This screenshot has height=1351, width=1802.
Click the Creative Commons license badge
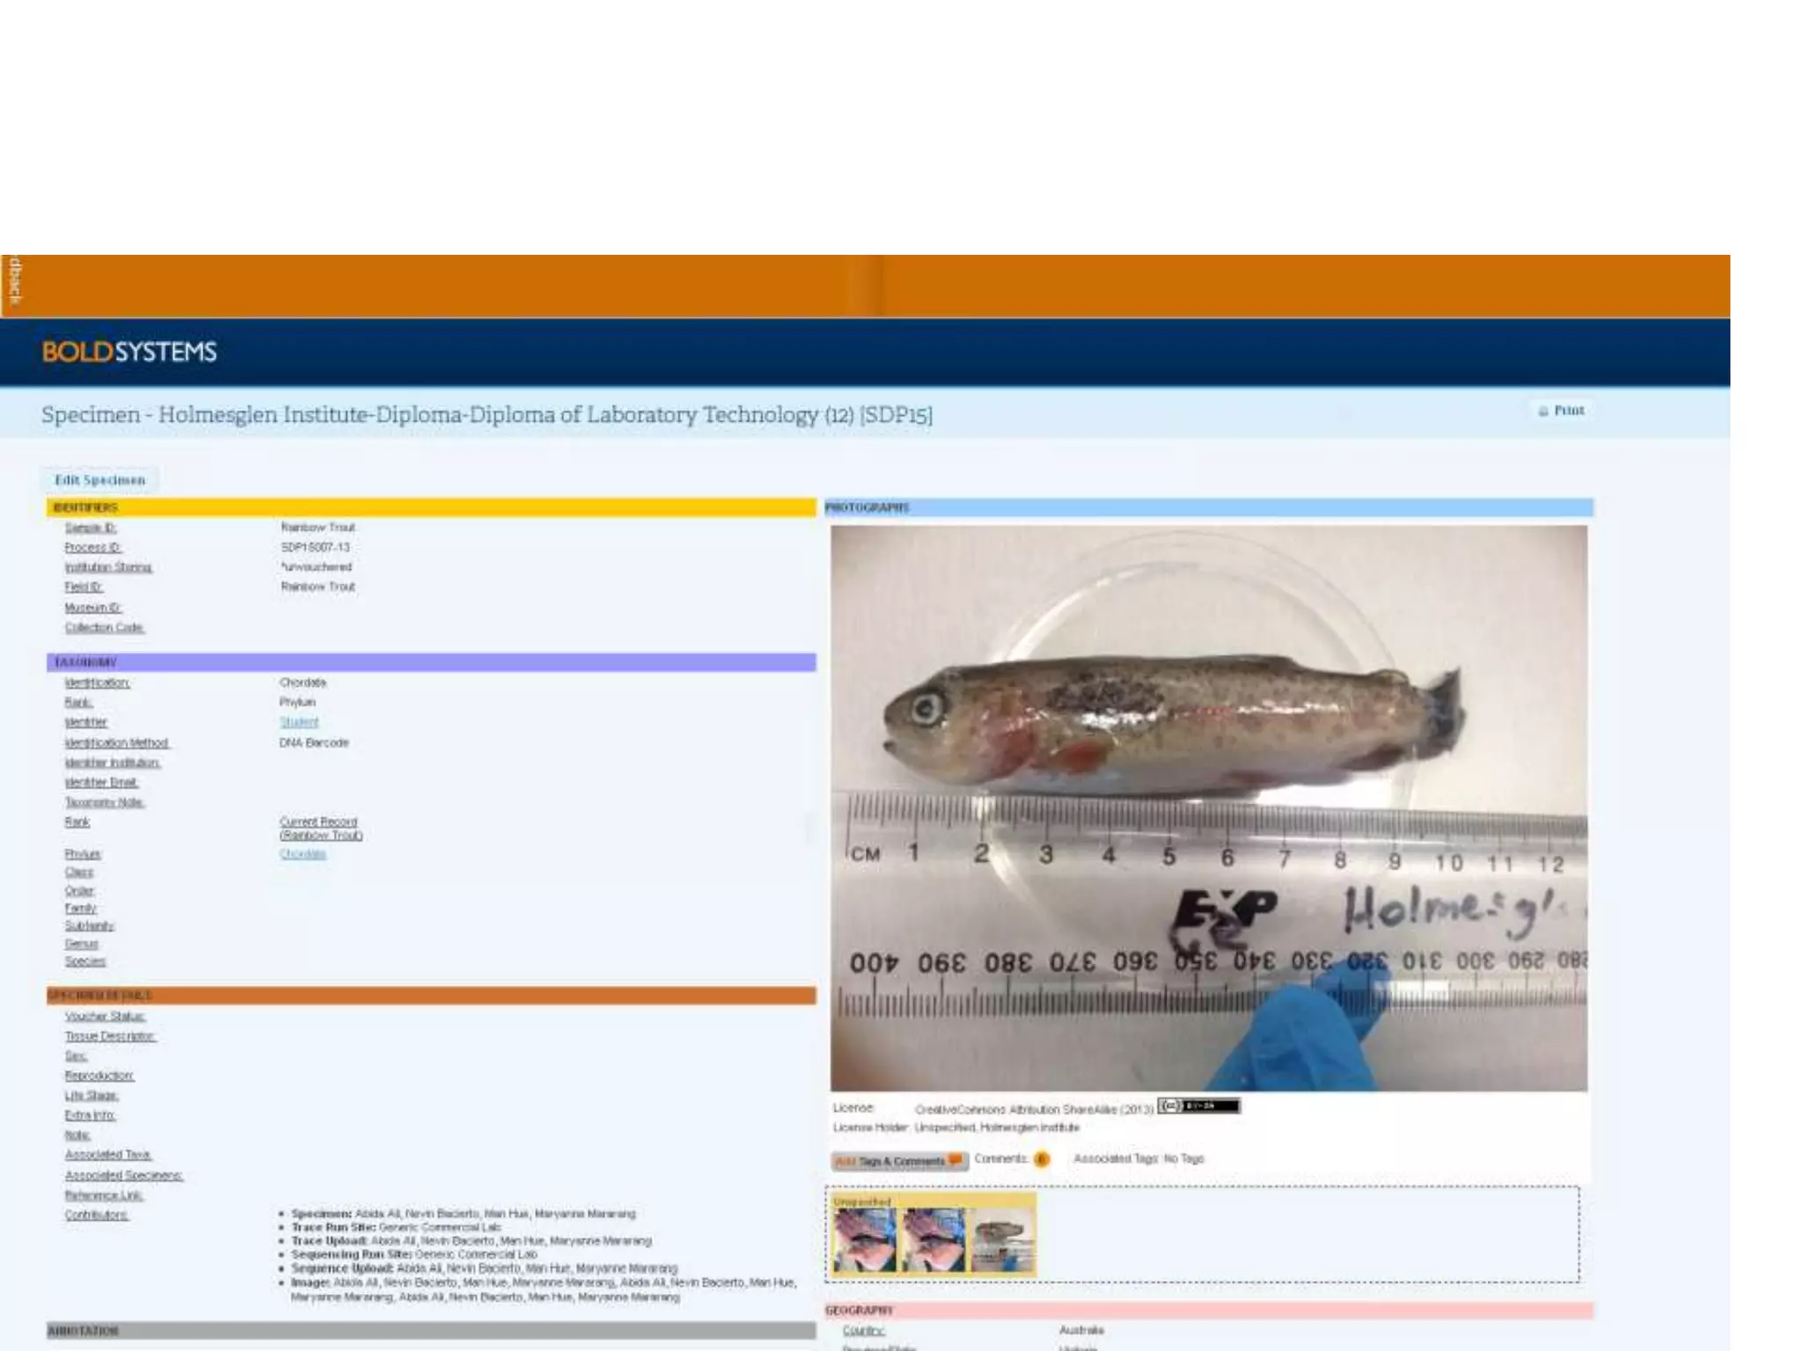[1198, 1106]
